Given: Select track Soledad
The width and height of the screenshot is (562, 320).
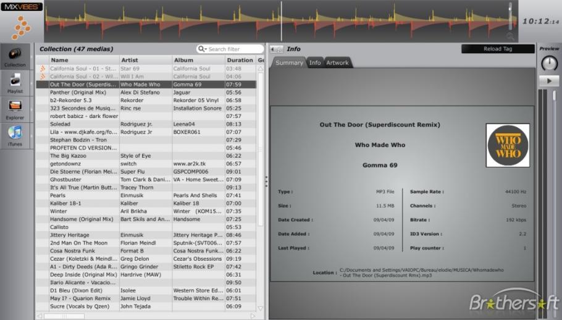Looking at the screenshot, I should (x=146, y=124).
